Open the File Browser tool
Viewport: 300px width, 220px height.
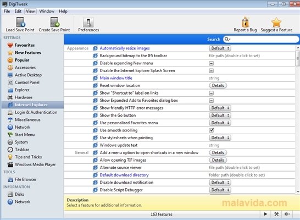pyautogui.click(x=25, y=179)
